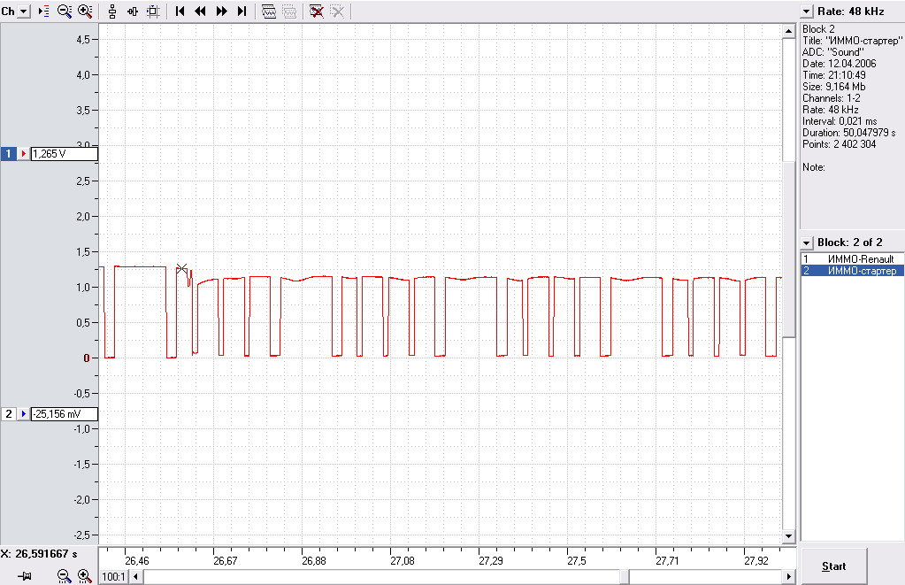Zoom out horizontally with bottom magnifier
Viewport: 905px width, 585px height.
point(64,576)
